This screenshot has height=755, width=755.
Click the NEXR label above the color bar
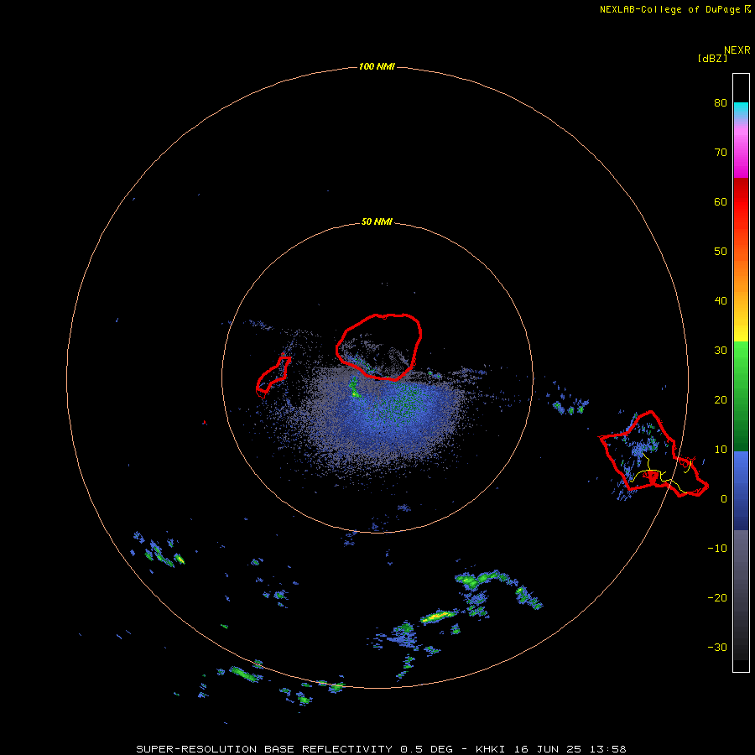click(737, 50)
